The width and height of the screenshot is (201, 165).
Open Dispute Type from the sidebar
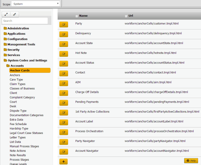[18, 111]
